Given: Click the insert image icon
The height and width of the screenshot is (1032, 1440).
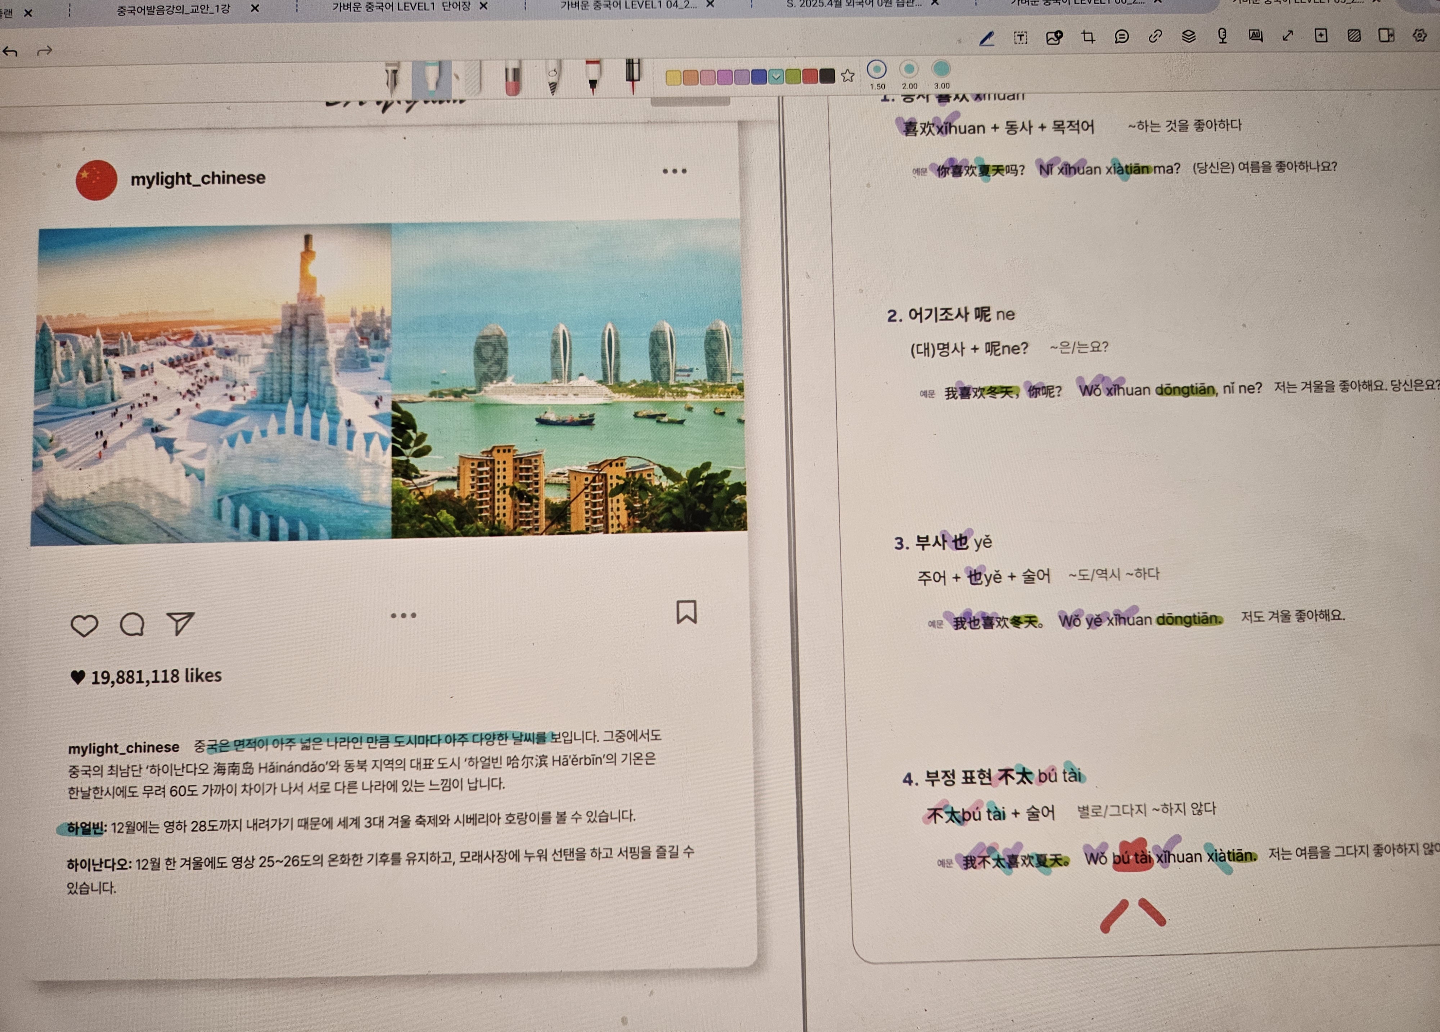Looking at the screenshot, I should tap(1054, 37).
